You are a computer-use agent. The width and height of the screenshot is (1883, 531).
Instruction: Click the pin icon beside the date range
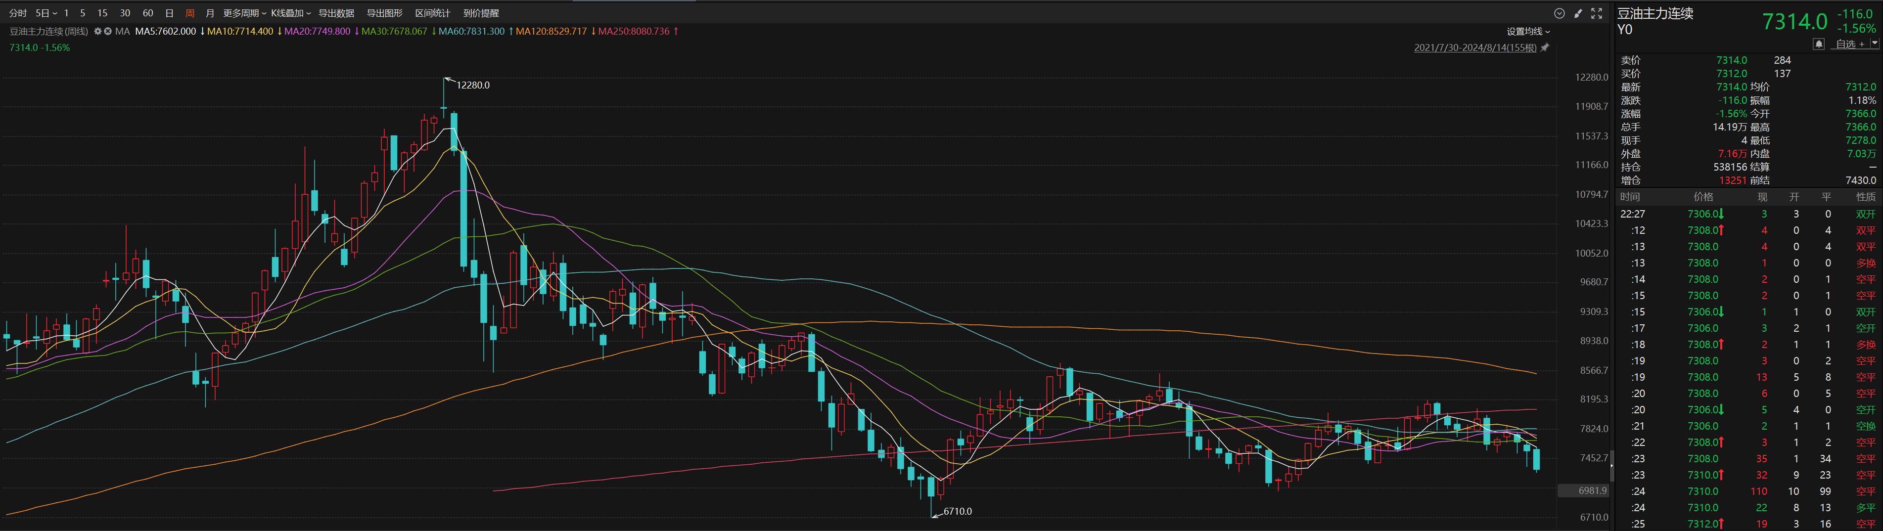(1545, 48)
